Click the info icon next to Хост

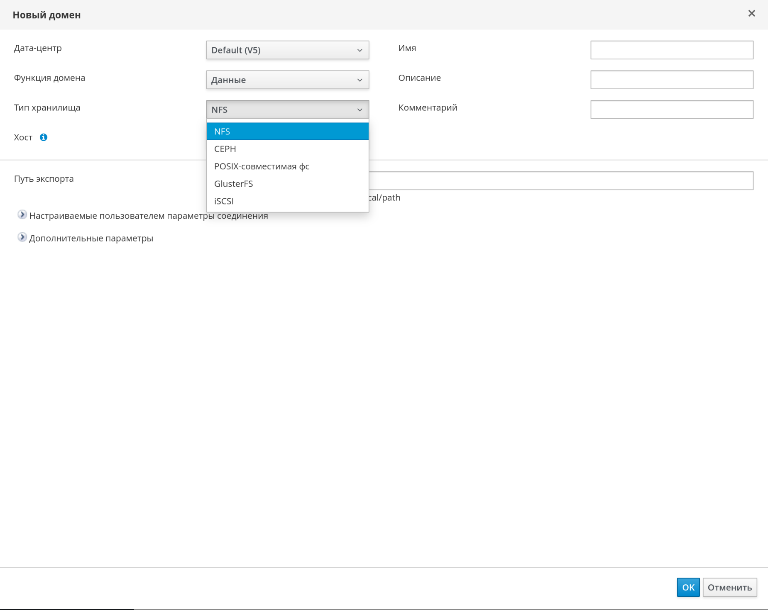click(x=44, y=137)
